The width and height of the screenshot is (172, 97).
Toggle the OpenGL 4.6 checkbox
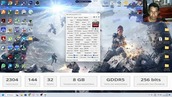92,57
